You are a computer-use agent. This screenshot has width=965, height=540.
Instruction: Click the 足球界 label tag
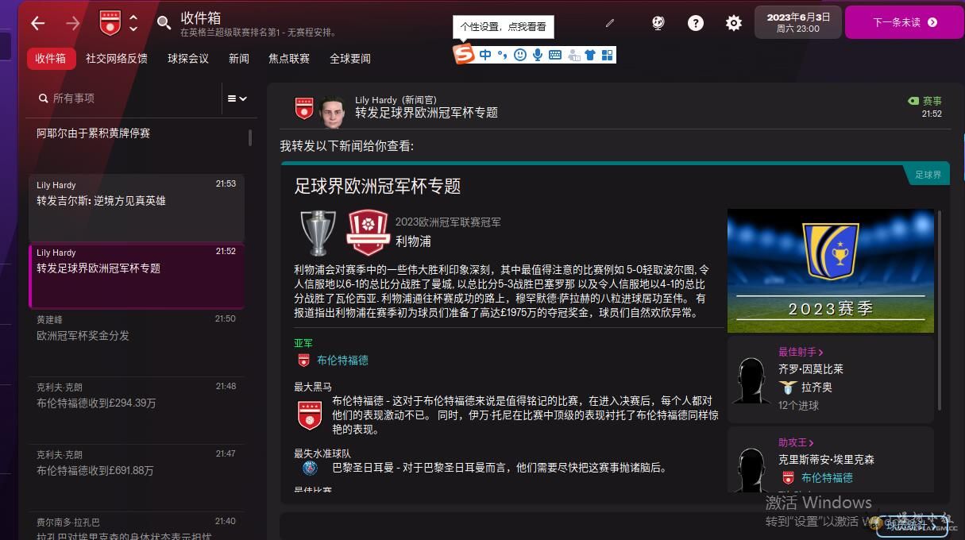[x=928, y=175]
